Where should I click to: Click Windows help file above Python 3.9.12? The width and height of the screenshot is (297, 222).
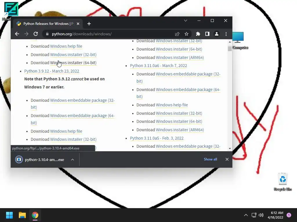point(66,46)
